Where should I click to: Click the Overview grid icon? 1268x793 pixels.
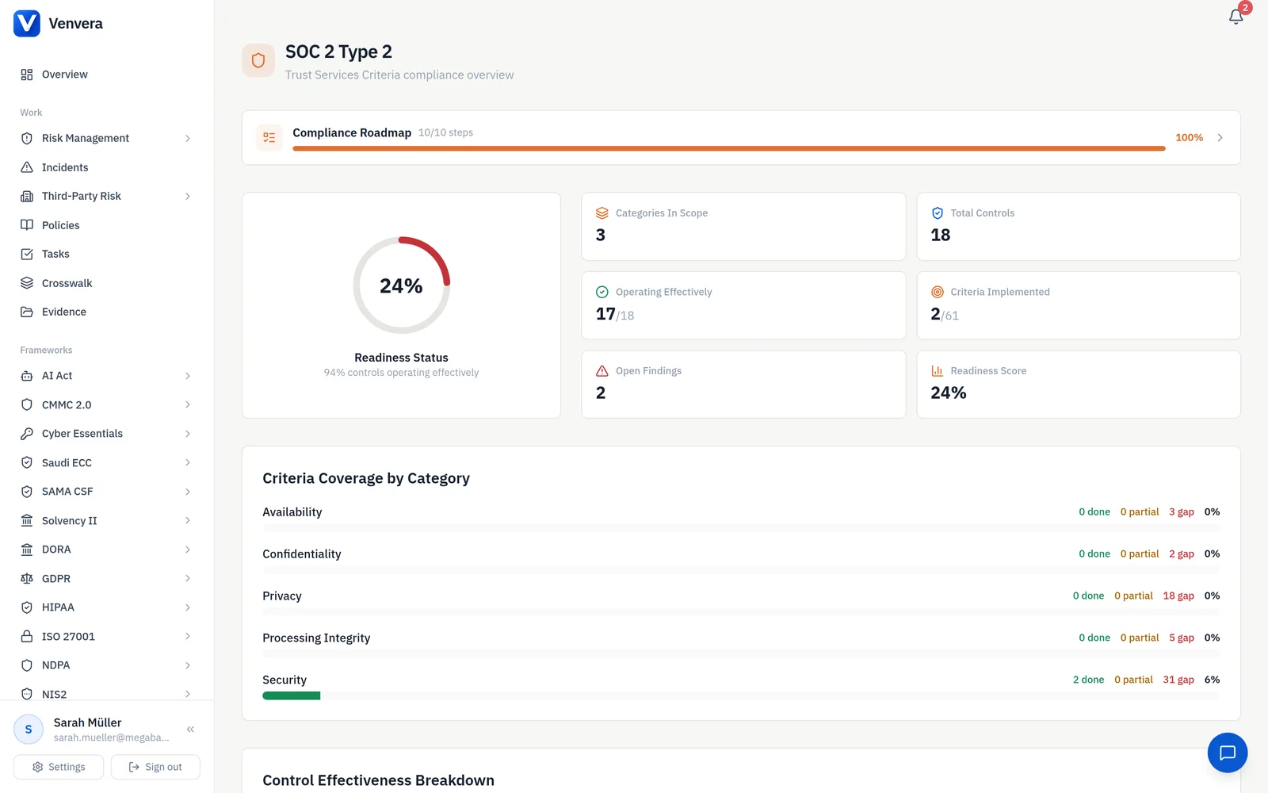click(27, 75)
